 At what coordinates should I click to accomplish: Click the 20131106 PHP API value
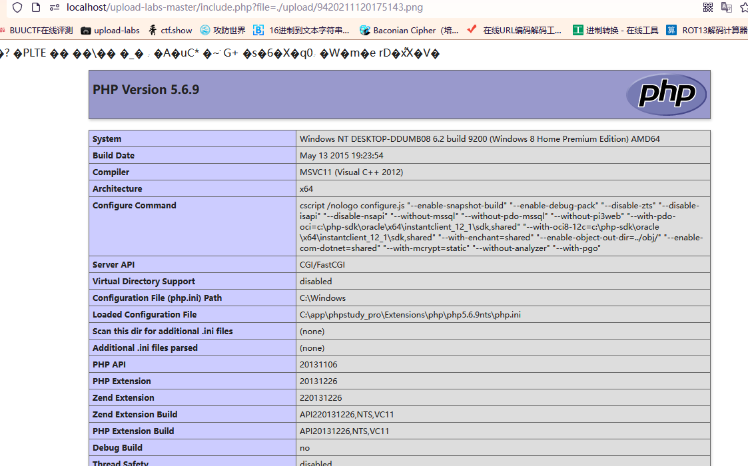pos(318,364)
